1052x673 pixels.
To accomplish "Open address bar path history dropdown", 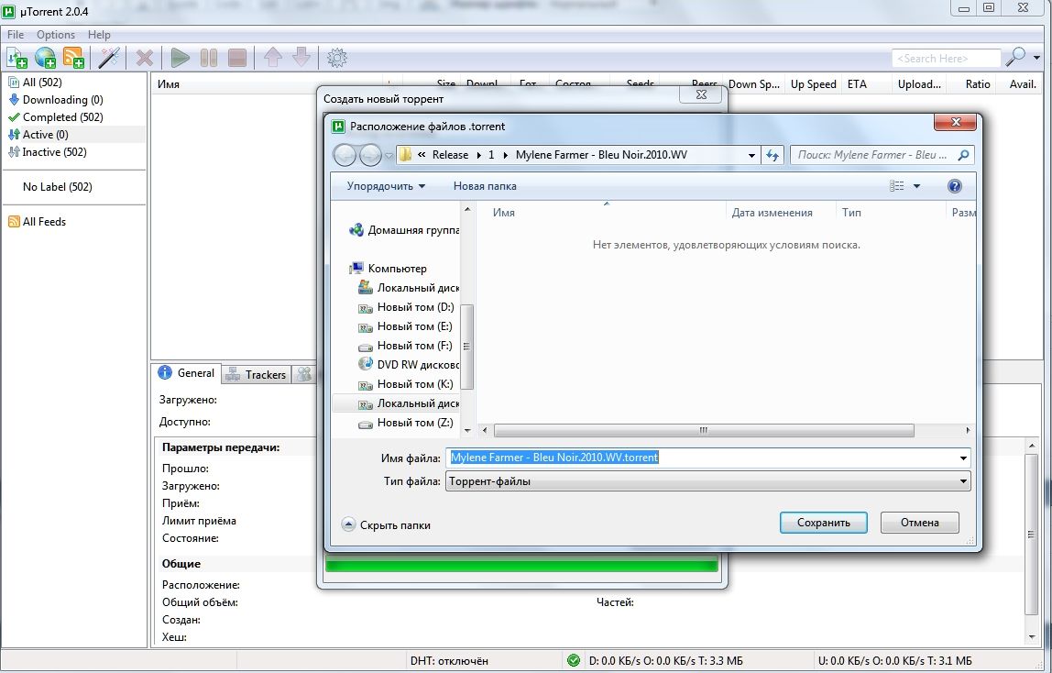I will 751,155.
